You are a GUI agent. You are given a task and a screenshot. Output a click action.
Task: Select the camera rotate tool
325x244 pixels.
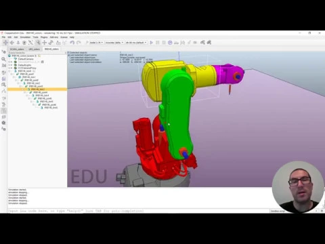(12, 43)
